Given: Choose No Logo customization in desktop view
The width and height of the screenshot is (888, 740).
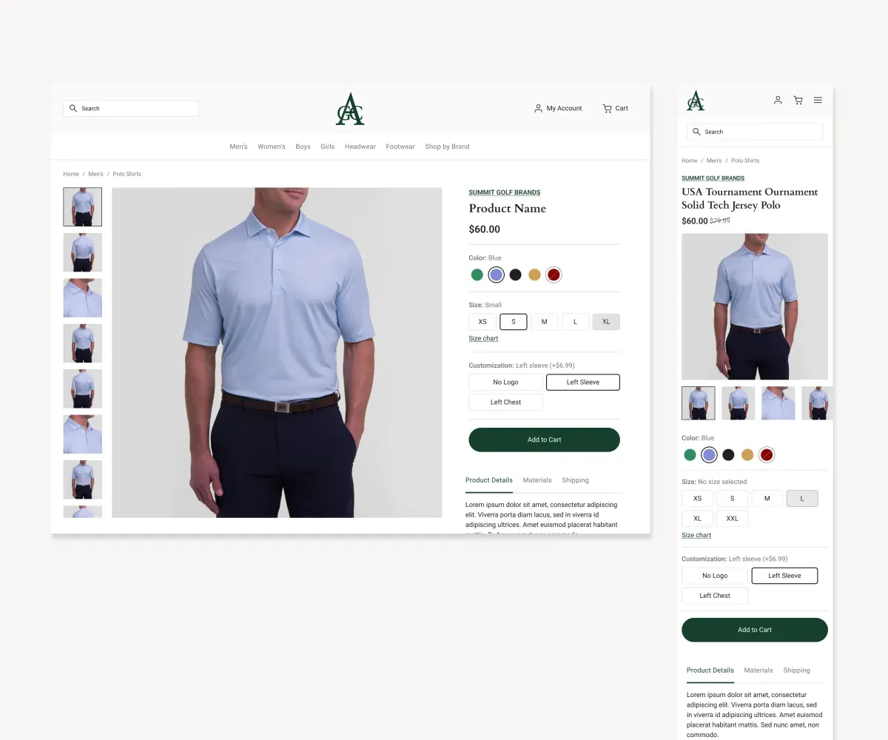Looking at the screenshot, I should click(505, 383).
